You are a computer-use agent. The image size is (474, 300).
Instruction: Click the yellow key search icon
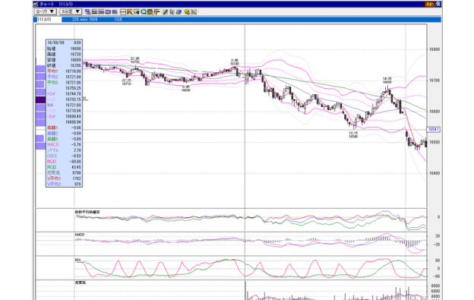187,12
